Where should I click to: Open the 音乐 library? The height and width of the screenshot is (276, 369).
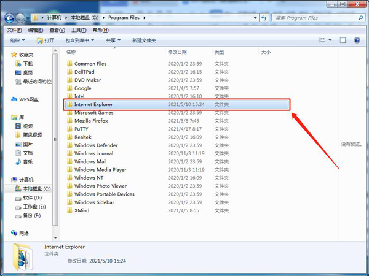click(24, 162)
